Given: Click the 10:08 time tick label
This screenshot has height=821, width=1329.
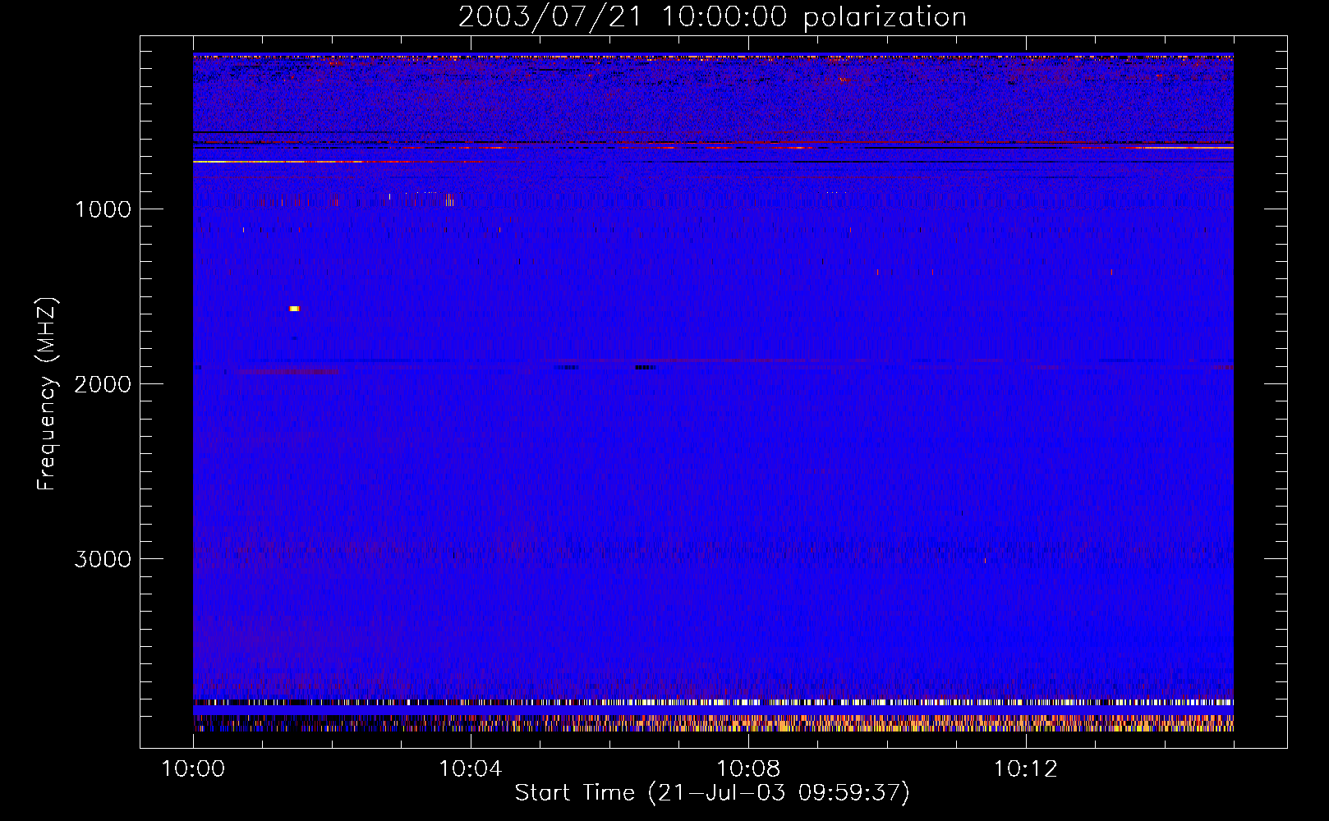Looking at the screenshot, I should click(x=748, y=768).
